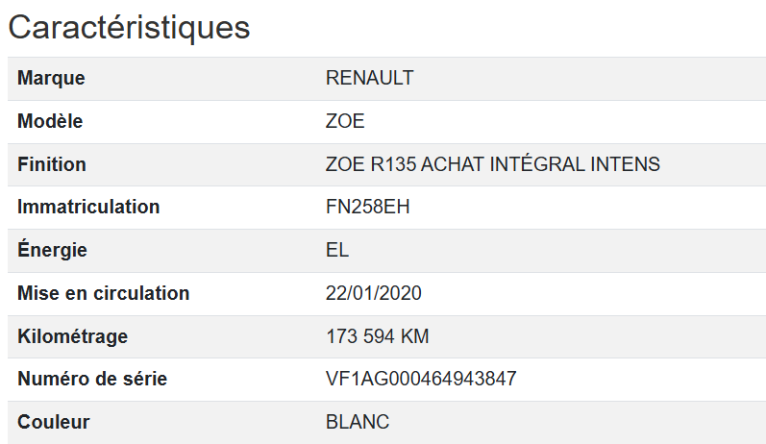Select the RENAULT brand value
Screen dimensions: 766x444
[x=370, y=79]
